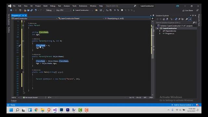Toggle Solution Explorer Preview Selected Items icon
Screen dimensions: 208x117
point(190,19)
